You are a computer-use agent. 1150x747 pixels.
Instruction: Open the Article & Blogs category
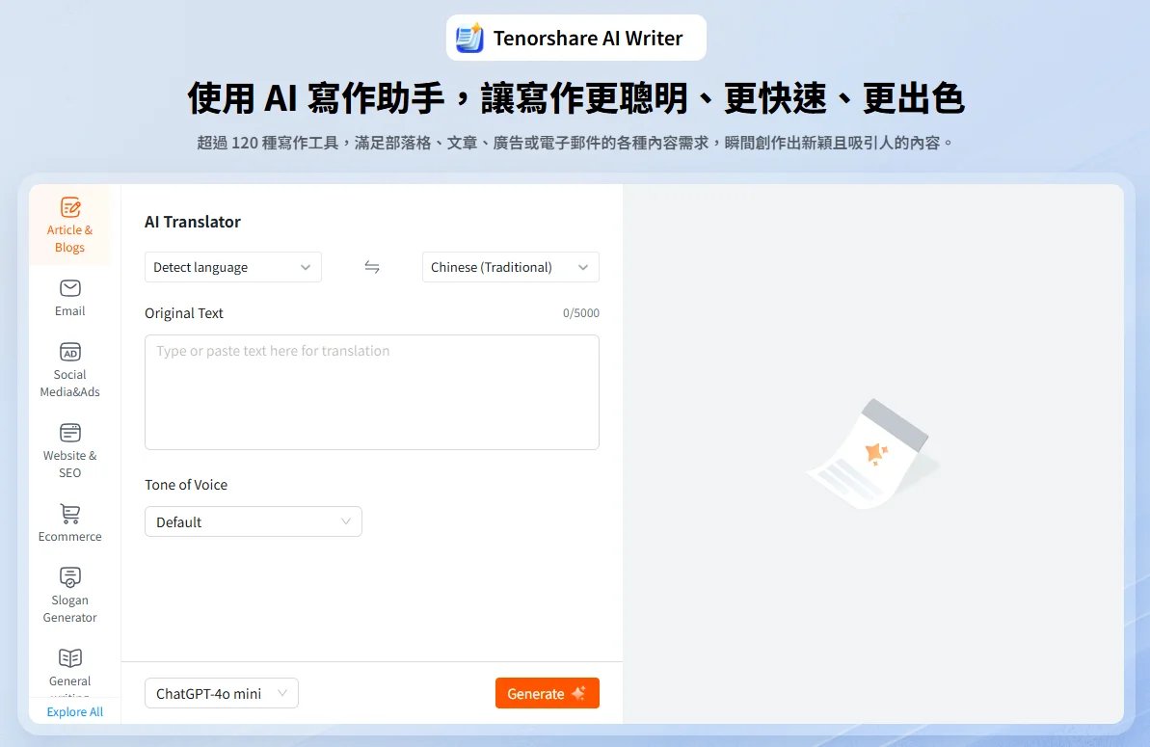pyautogui.click(x=68, y=224)
